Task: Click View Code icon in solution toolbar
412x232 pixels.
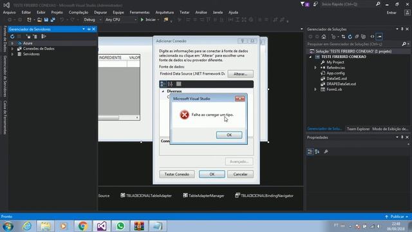Action: pos(372,37)
